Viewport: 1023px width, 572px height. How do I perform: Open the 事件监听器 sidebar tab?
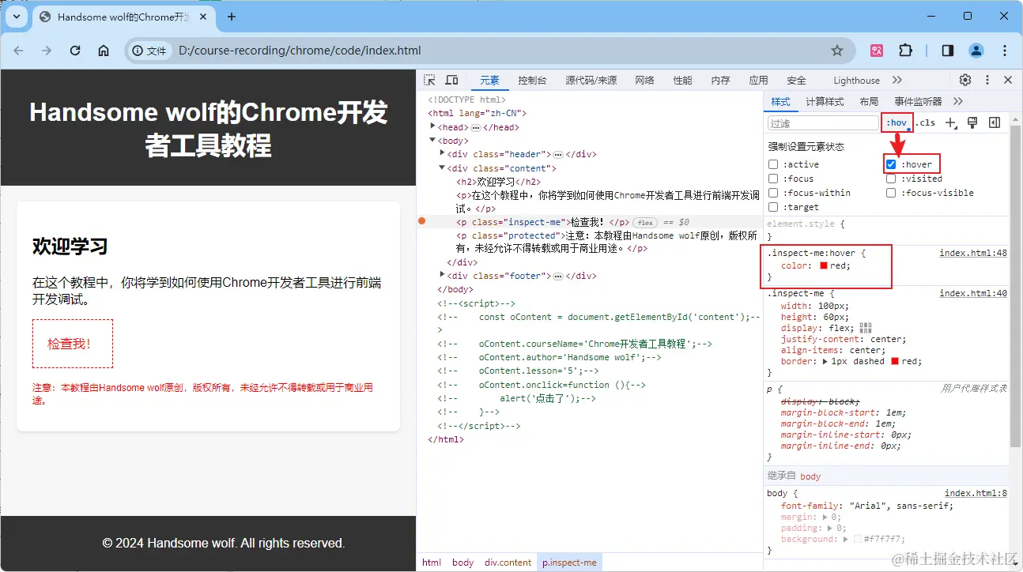click(918, 102)
